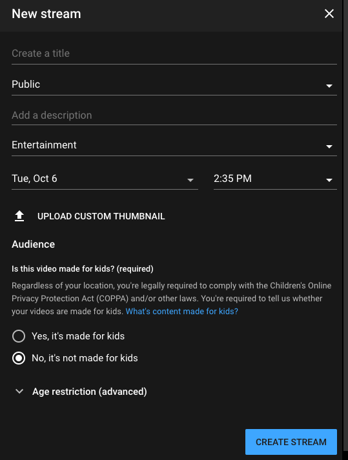Focus the Add a description field

tap(174, 115)
